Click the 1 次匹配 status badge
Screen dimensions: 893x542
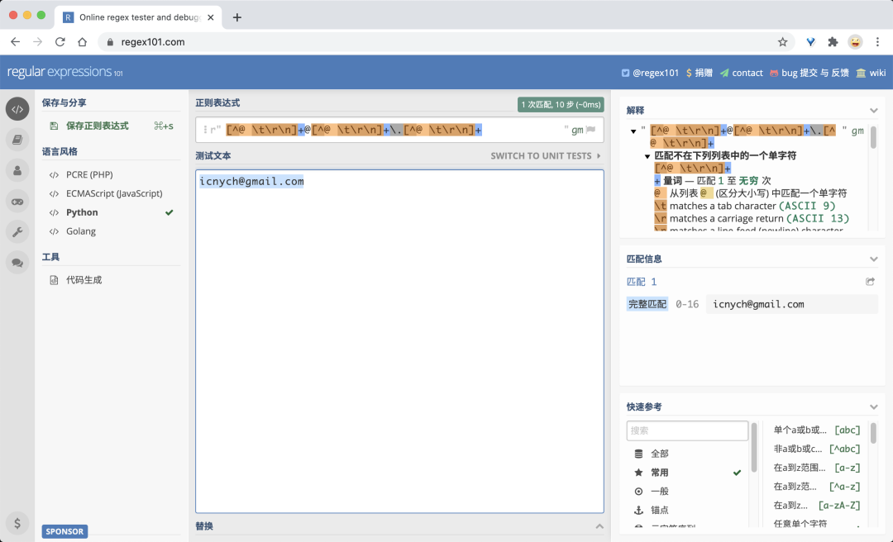point(561,105)
